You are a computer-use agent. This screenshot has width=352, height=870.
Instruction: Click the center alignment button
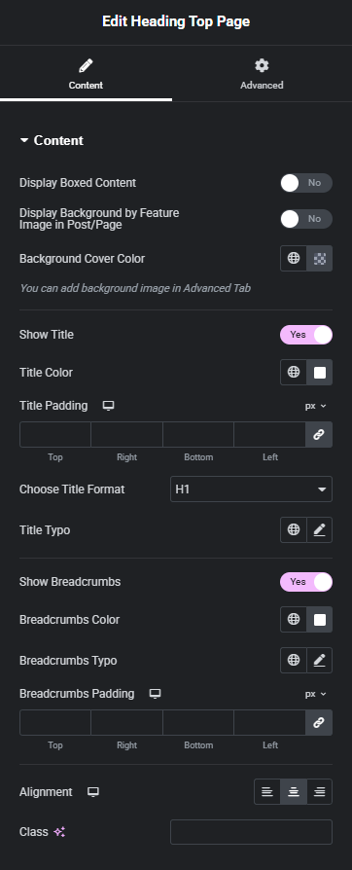(x=294, y=792)
